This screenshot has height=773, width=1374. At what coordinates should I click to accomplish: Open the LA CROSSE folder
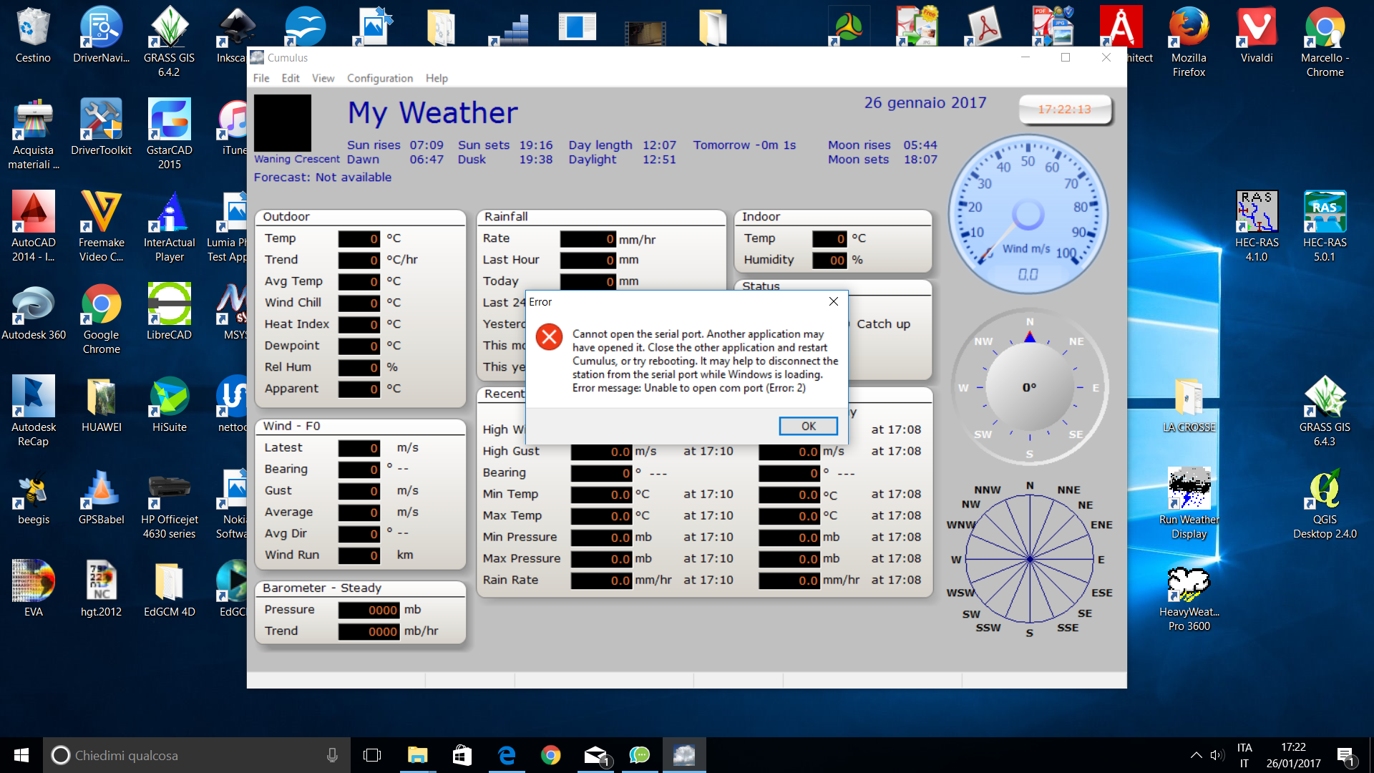coord(1189,398)
